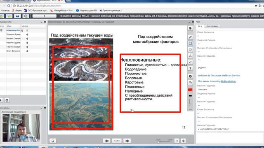Open the red annotation color picker
Viewport: 264px width, 148px height.
click(x=190, y=90)
